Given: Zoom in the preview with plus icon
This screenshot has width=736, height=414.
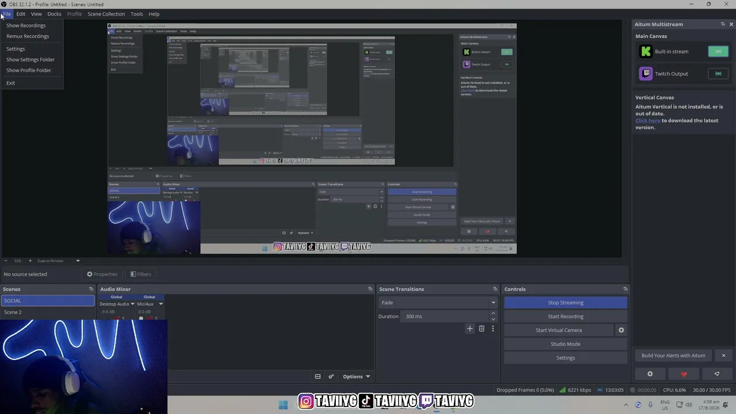Looking at the screenshot, I should (x=30, y=261).
